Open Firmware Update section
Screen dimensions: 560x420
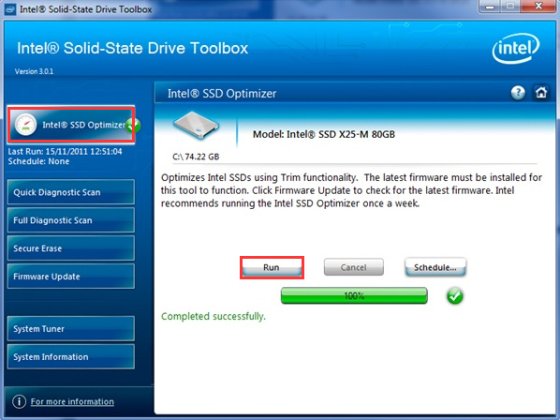(x=71, y=277)
